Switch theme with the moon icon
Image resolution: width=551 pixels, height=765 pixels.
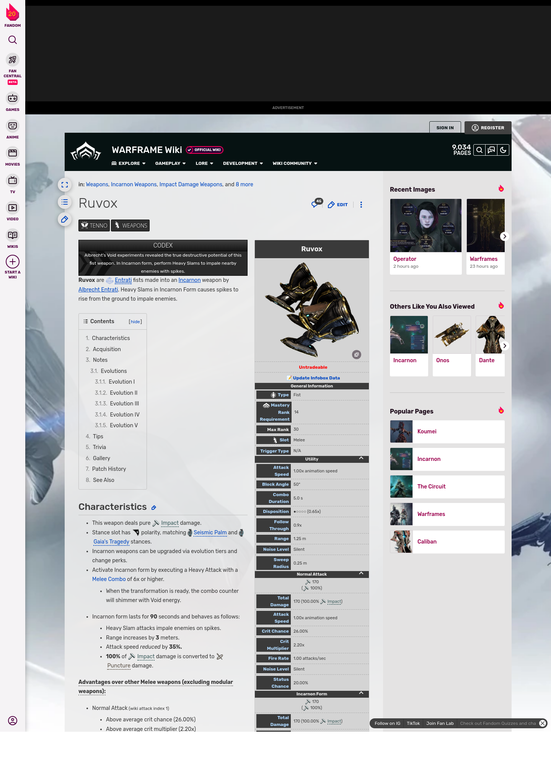coord(503,150)
